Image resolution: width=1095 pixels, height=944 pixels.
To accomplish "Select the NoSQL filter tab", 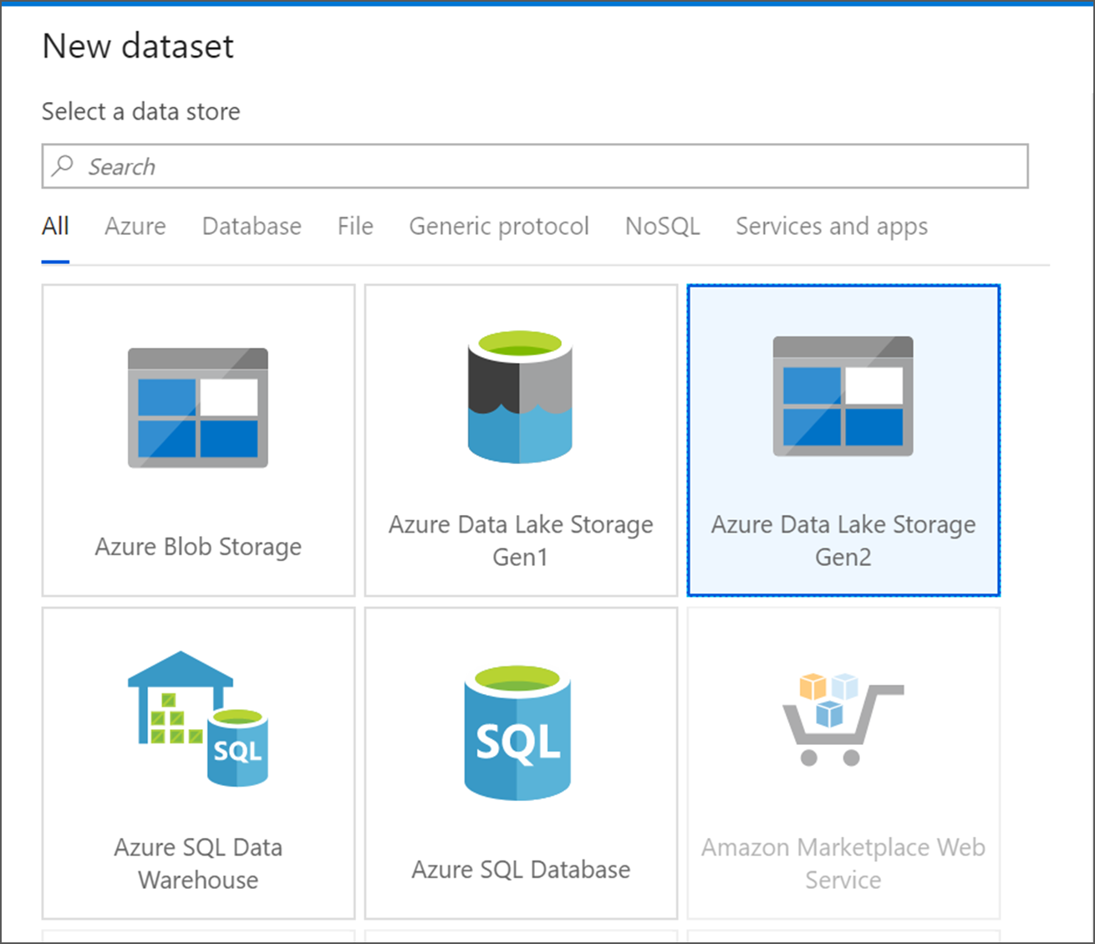I will [662, 226].
